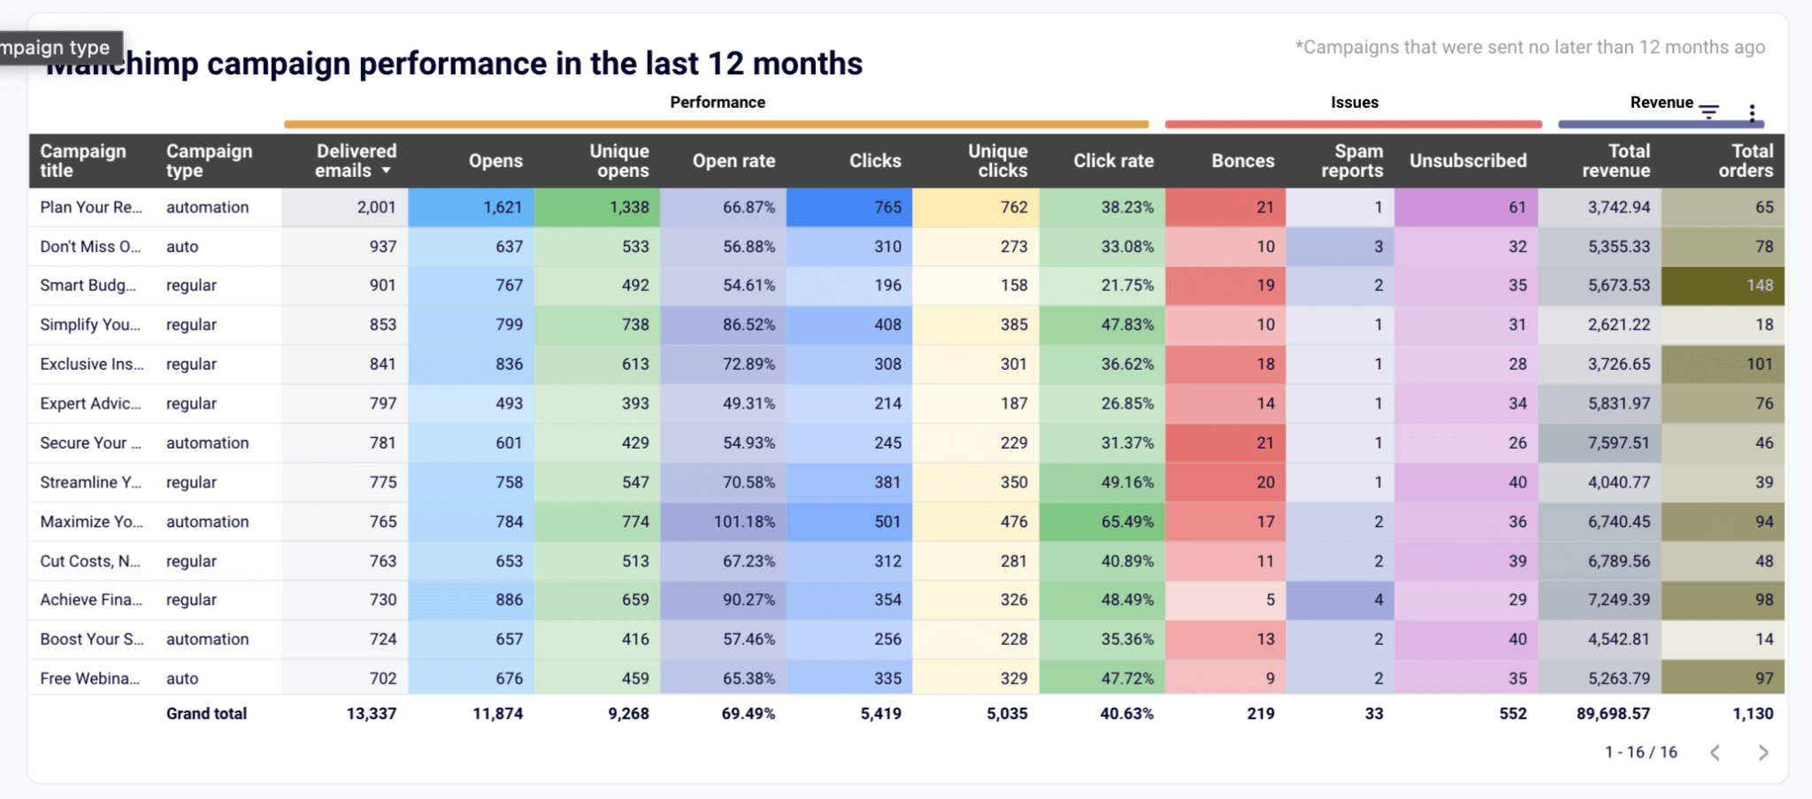Click the Spam reports column header

tap(1352, 161)
